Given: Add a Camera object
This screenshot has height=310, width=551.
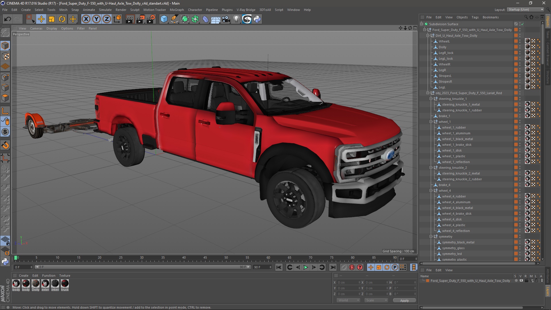Looking at the screenshot, I should [226, 19].
